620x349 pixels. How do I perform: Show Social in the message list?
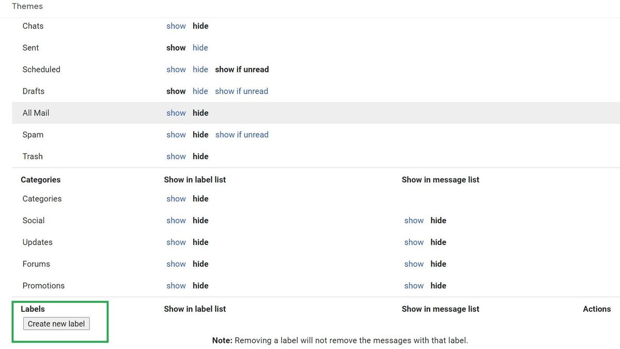[413, 220]
